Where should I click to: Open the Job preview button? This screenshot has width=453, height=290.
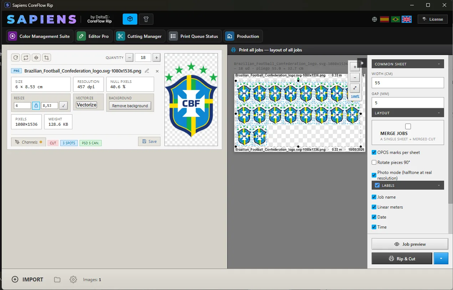tap(410, 244)
